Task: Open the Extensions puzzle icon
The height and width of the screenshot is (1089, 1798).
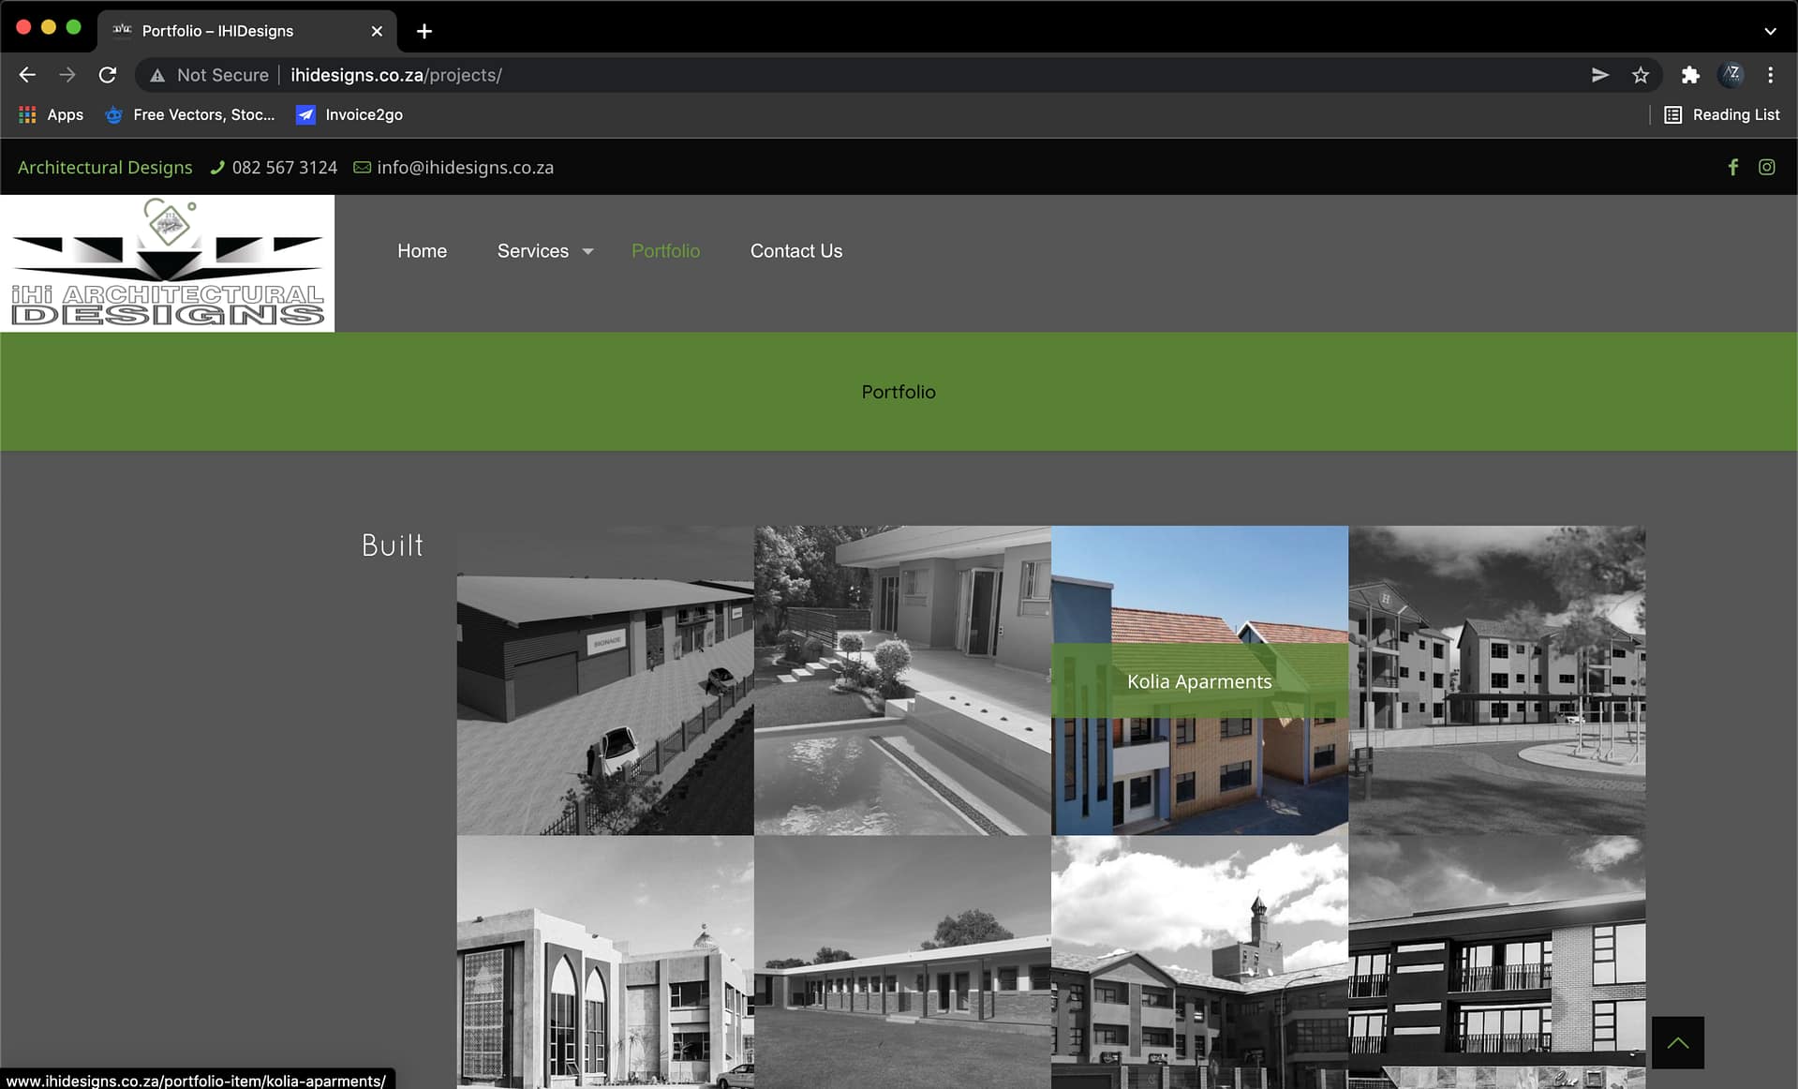Action: pyautogui.click(x=1689, y=75)
